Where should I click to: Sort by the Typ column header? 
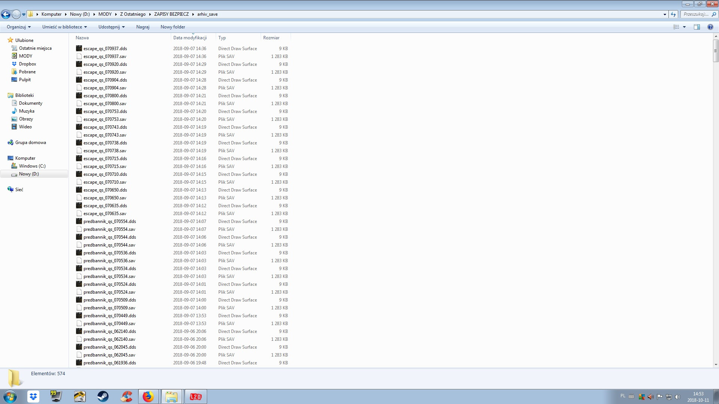click(222, 38)
